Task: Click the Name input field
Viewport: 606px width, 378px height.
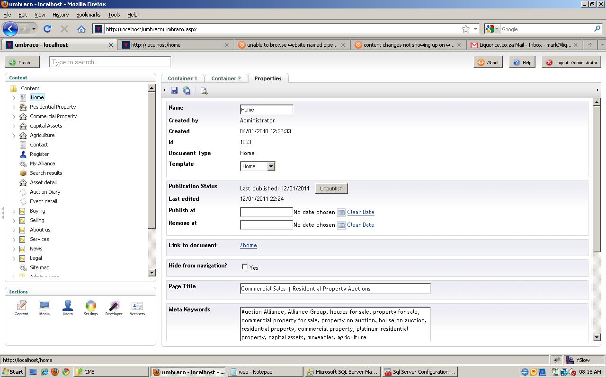Action: pos(267,110)
